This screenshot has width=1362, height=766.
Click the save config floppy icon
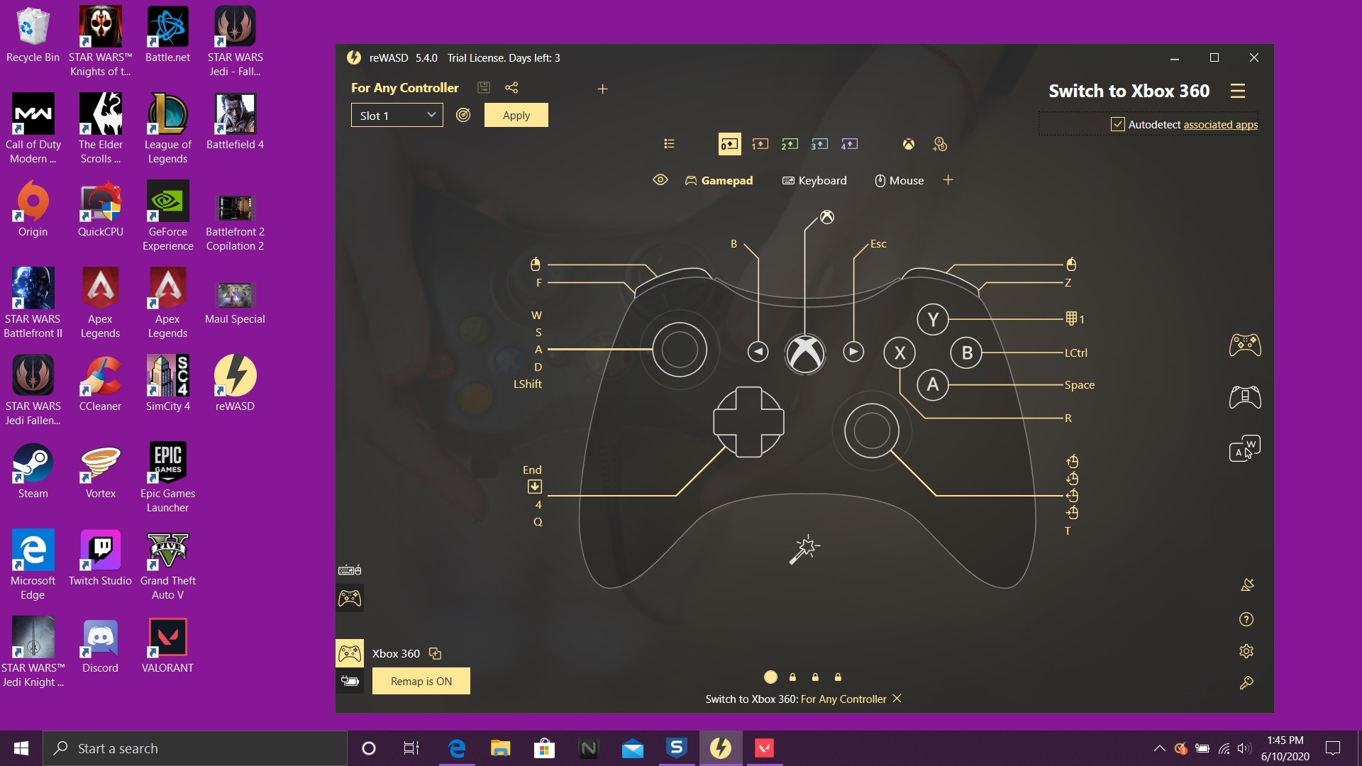483,88
